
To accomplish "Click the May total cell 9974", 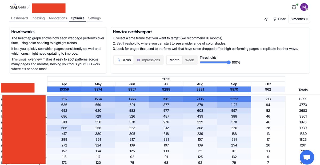I will click(x=98, y=90).
